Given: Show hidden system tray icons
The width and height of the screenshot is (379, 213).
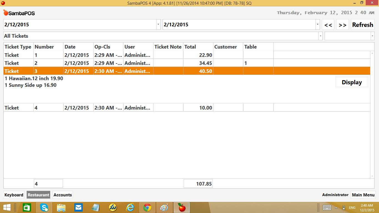Looking at the screenshot, I should coord(336,207).
